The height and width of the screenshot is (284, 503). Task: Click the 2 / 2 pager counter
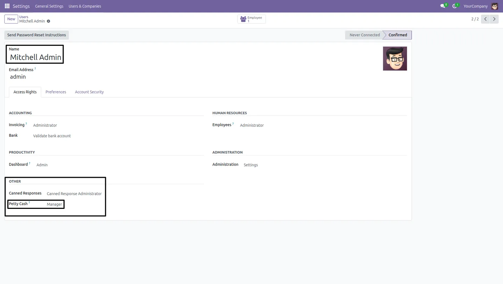[x=475, y=19]
